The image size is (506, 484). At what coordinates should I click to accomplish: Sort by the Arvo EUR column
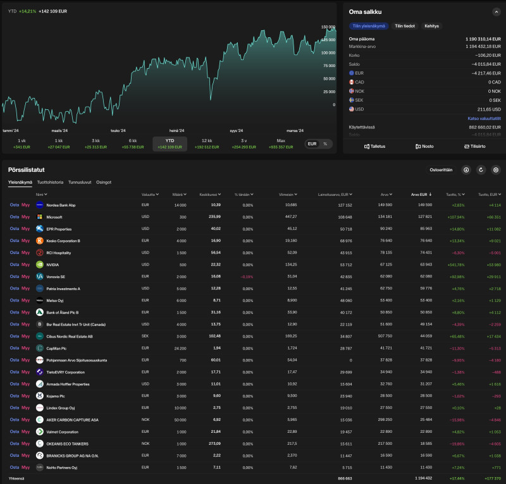click(421, 195)
